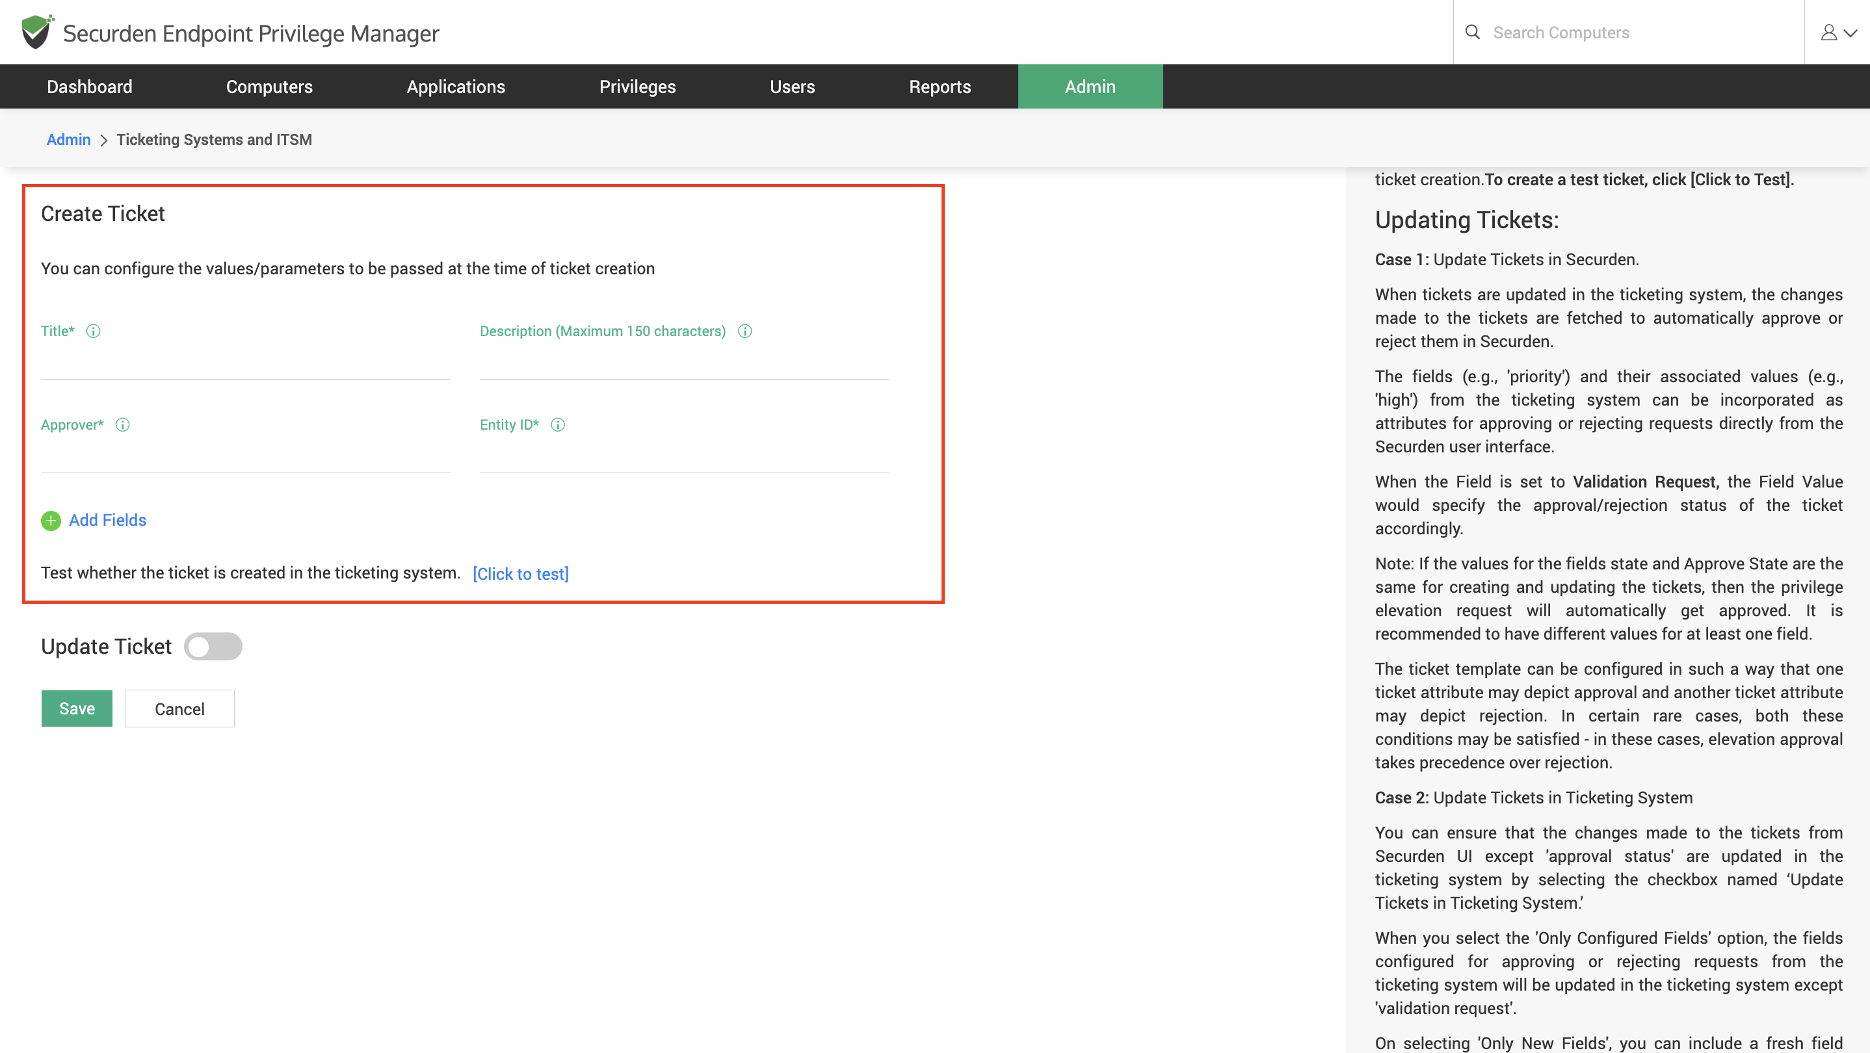Save the ticket configuration

click(77, 708)
